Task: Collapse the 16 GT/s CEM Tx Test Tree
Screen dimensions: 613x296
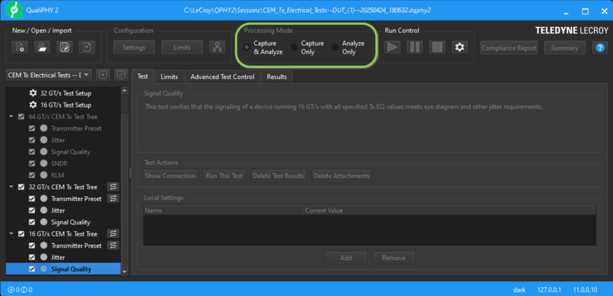Action: point(11,234)
